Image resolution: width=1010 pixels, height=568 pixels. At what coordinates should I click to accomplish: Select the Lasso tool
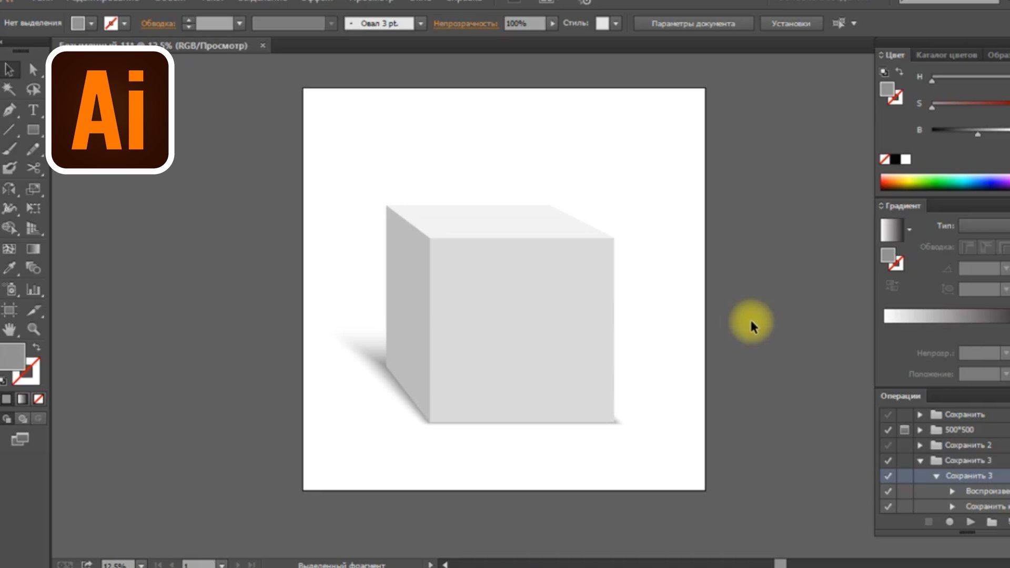[33, 89]
